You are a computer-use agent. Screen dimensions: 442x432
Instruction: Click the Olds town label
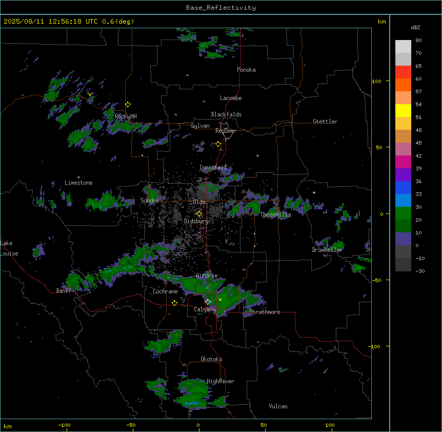(x=199, y=202)
